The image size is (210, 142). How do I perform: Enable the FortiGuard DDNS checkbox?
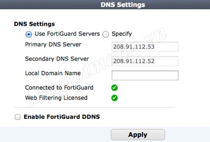click(17, 117)
